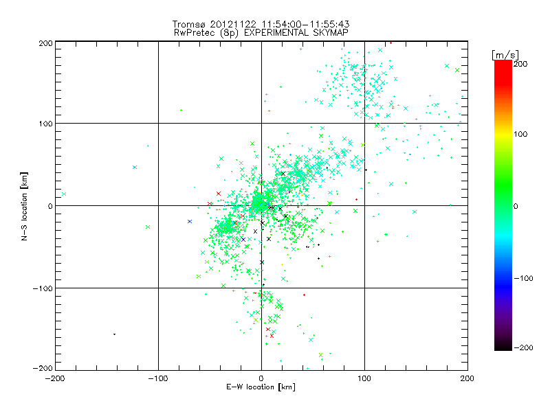Screen dimensions: 550x412
Task: Click the plot title 'Tromsø 20121122 11:54:00-11:55:43'
Action: coord(261,24)
